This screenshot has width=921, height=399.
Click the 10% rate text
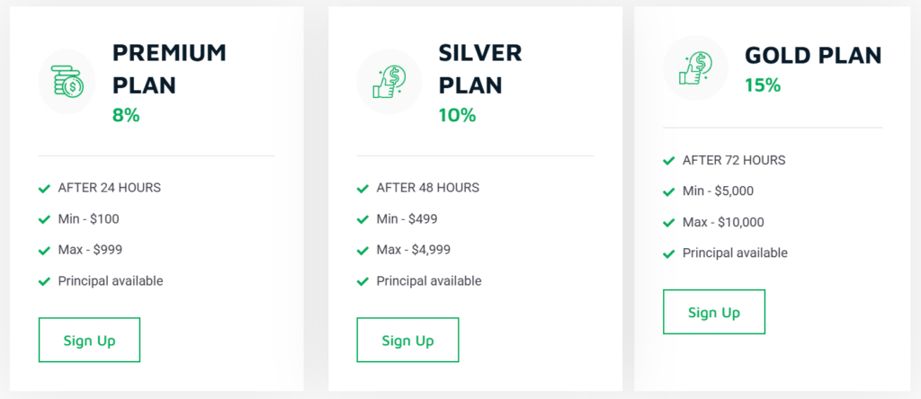(x=457, y=115)
